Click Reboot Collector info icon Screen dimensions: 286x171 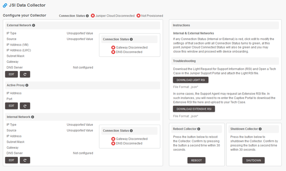tap(199, 129)
